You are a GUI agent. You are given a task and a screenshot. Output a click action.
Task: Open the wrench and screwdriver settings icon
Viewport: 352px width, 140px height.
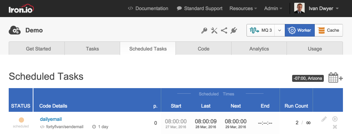(x=214, y=31)
